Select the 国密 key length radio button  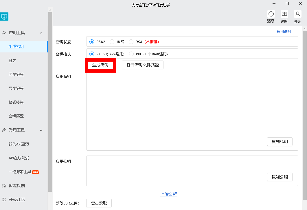click(112, 42)
